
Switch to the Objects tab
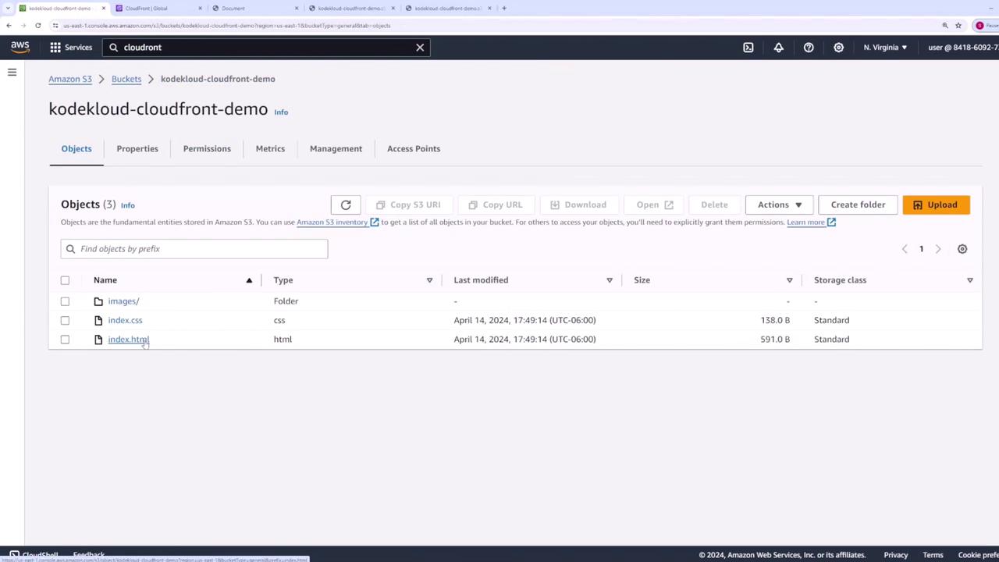(x=76, y=148)
